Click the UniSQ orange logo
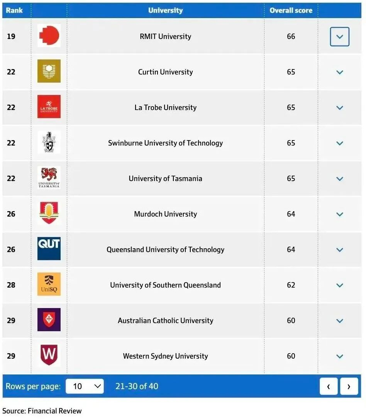 tap(49, 285)
